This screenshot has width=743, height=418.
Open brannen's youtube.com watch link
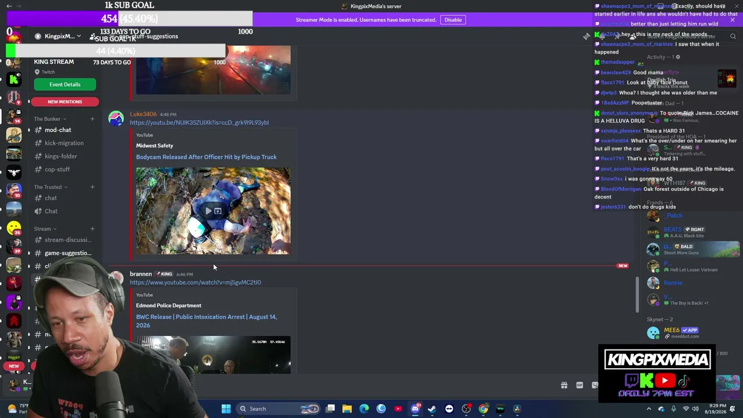coord(196,282)
